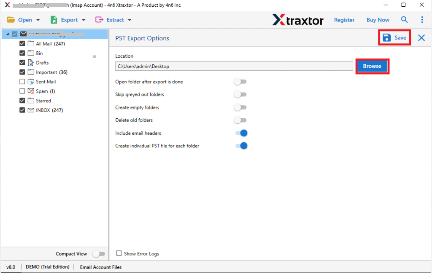Enable the Open folder after export toggle

click(240, 82)
